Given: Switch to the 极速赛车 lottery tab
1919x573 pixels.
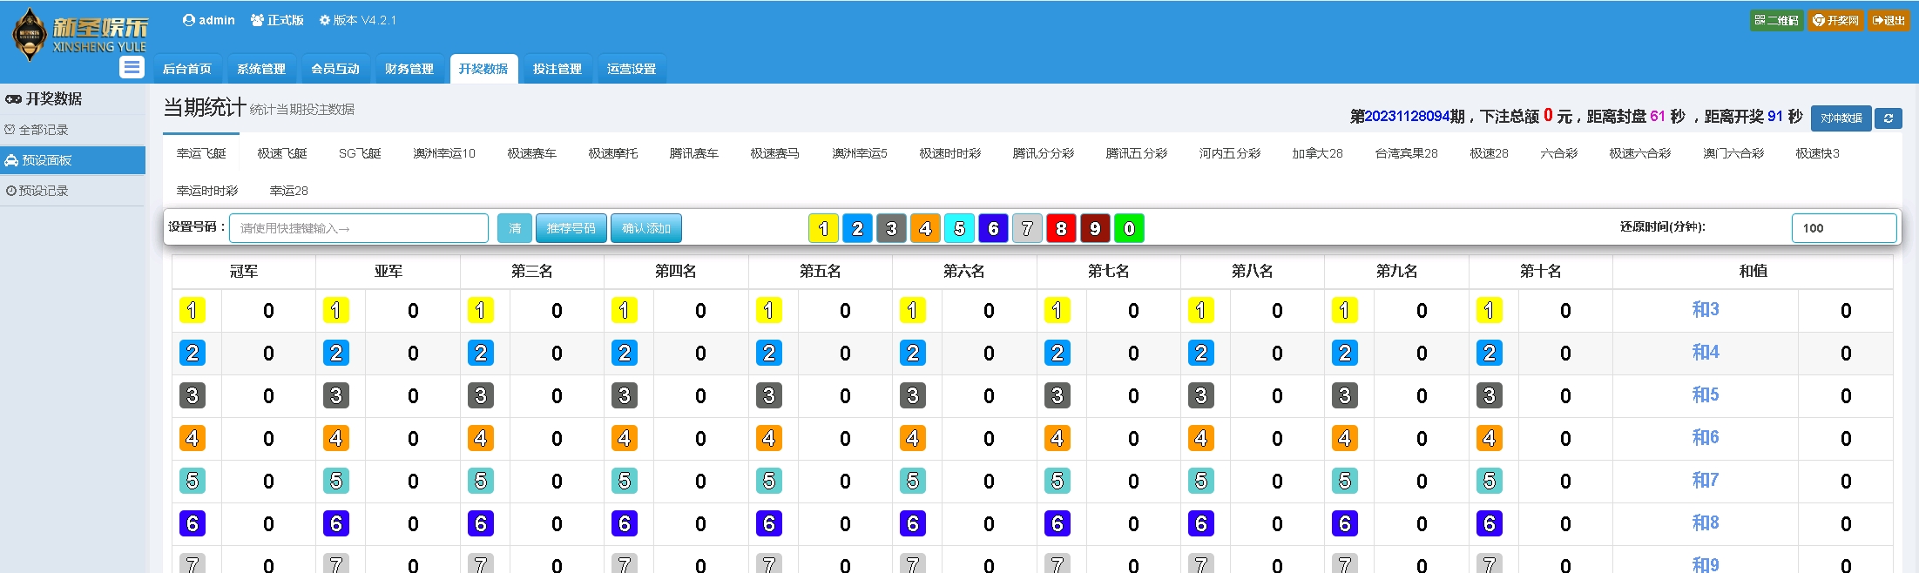Looking at the screenshot, I should click(x=531, y=153).
